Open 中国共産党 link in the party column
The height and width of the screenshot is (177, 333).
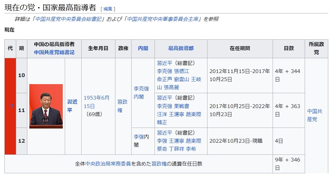point(314,115)
